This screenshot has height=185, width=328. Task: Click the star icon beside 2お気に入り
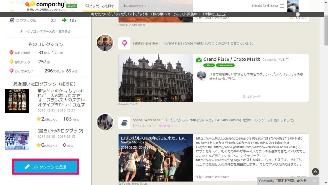[38, 119]
